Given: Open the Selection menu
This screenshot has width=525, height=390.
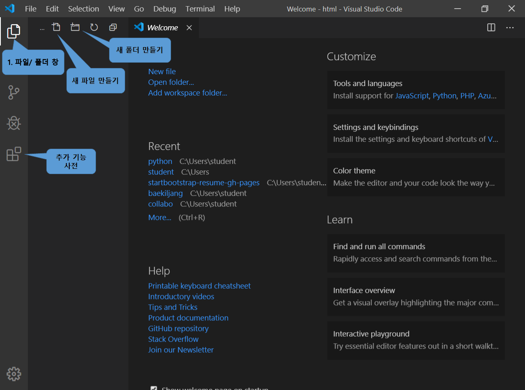Looking at the screenshot, I should (x=83, y=9).
